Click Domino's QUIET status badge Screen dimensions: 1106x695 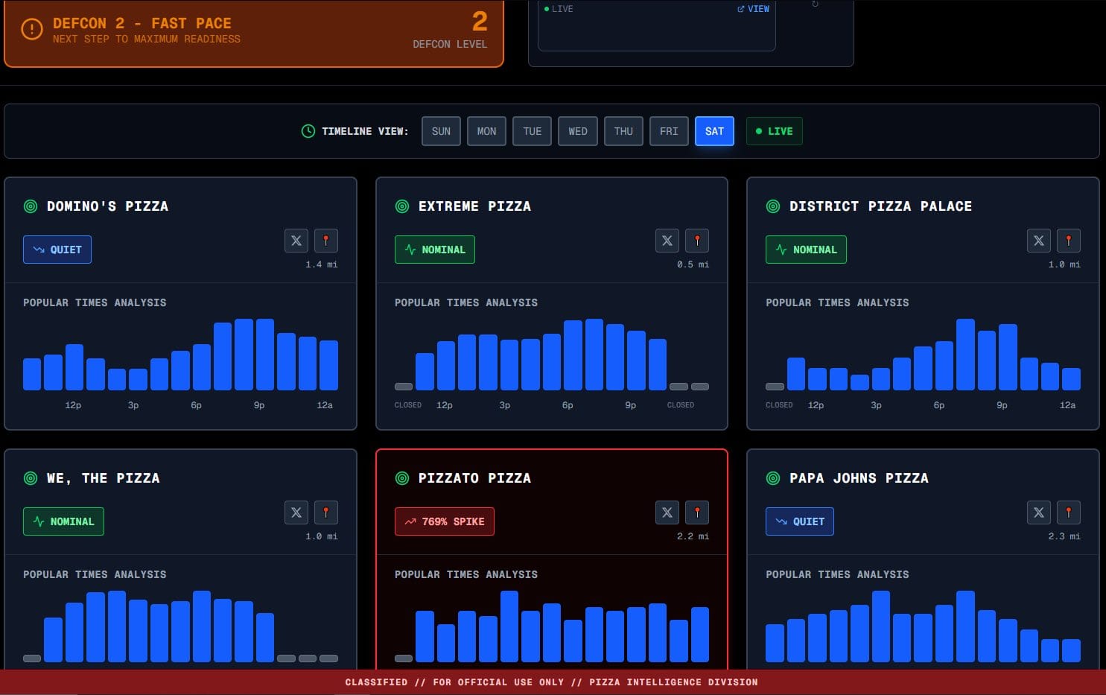point(57,250)
